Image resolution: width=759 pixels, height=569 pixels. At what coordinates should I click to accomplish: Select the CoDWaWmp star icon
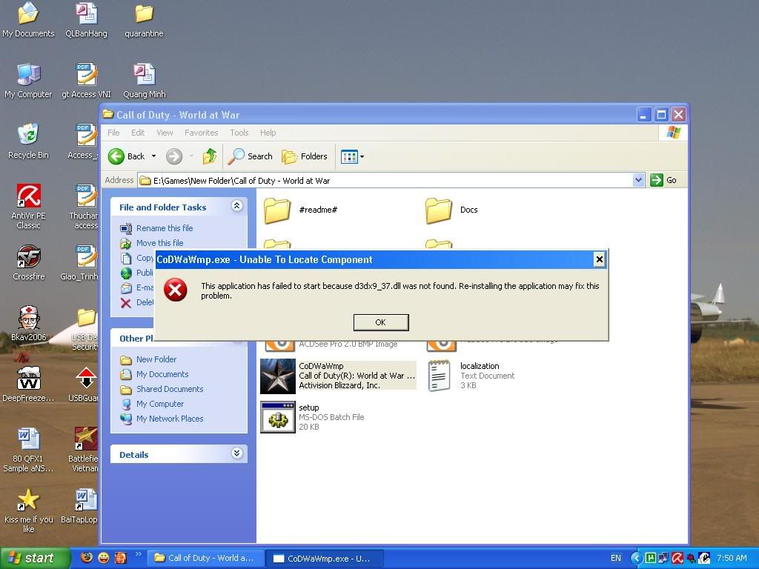point(278,376)
